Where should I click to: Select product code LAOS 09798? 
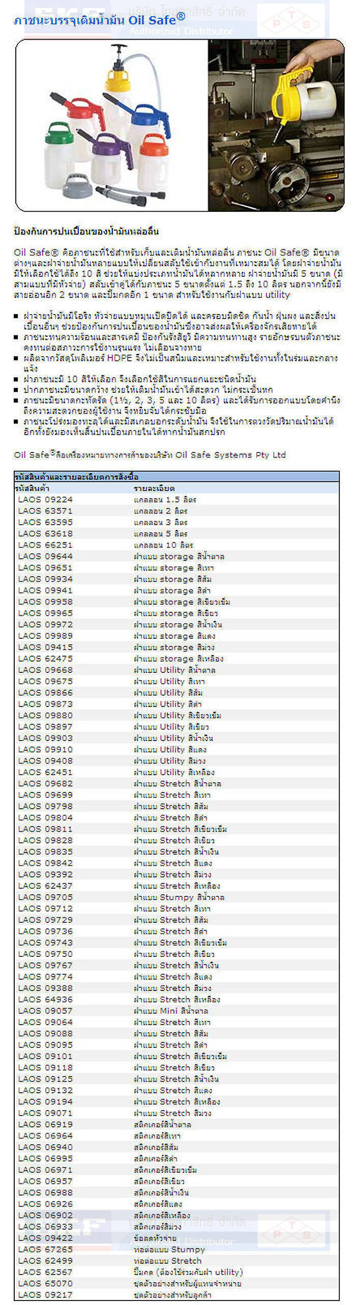click(45, 806)
